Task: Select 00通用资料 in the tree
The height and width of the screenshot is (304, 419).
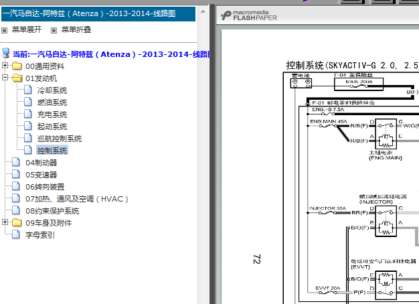Action: pos(45,66)
